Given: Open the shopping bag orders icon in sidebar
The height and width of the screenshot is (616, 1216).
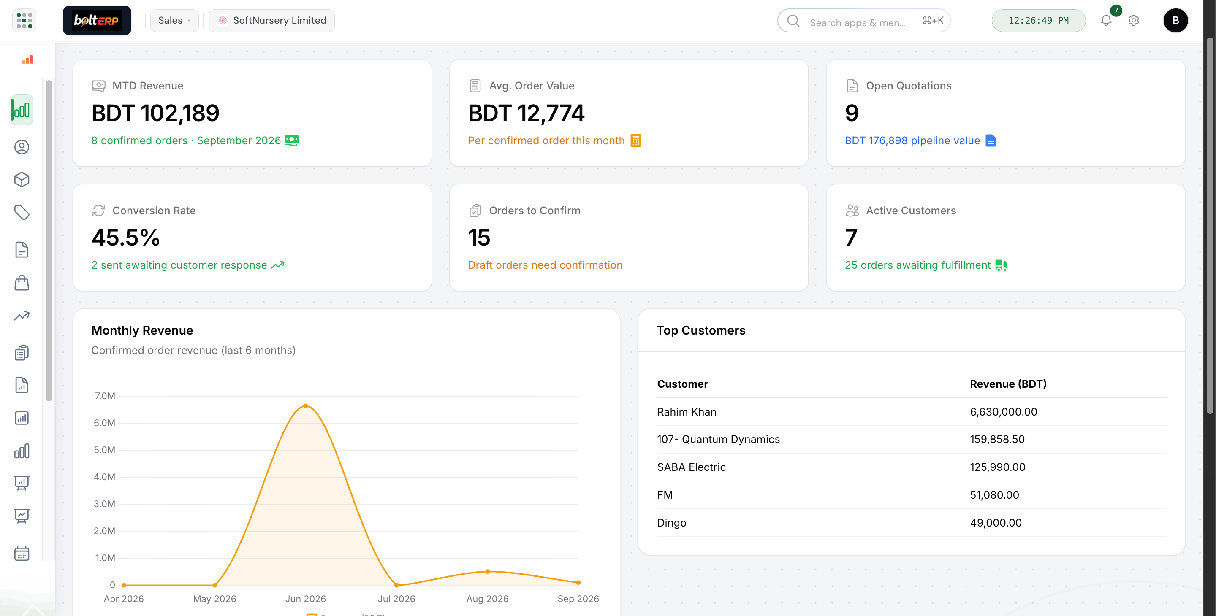Looking at the screenshot, I should click(x=22, y=283).
